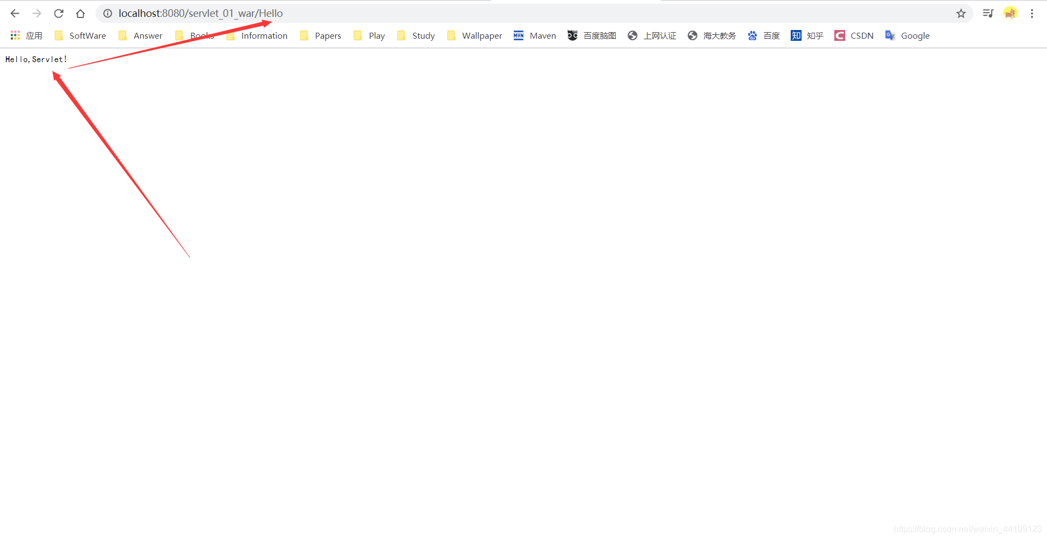
Task: Open the Information bookmark folder
Action: click(x=257, y=36)
